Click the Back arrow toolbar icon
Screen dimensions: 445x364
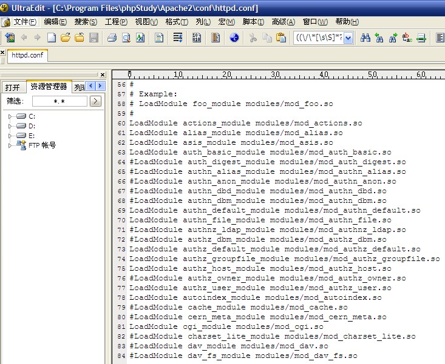(24, 38)
